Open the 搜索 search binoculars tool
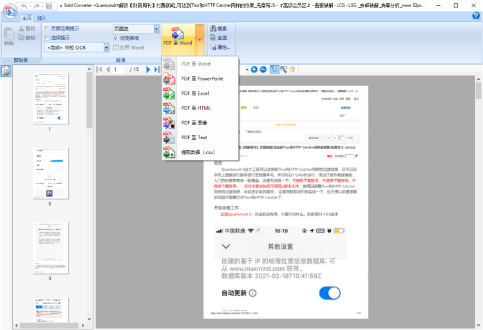This screenshot has width=483, height=330. pos(218,29)
